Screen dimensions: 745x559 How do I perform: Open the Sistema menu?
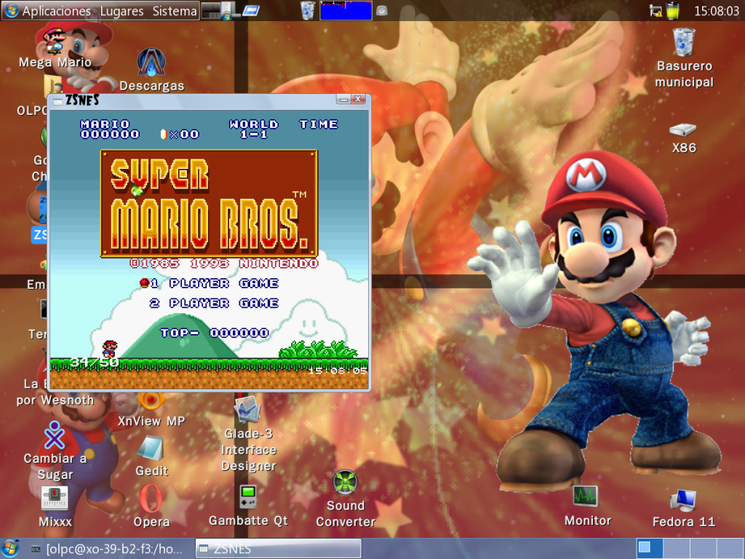[x=175, y=11]
